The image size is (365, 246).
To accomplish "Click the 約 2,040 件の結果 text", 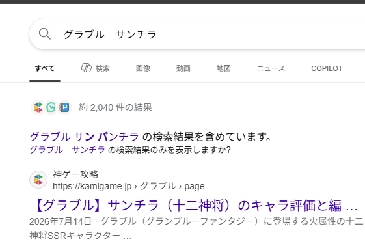I will pyautogui.click(x=115, y=107).
